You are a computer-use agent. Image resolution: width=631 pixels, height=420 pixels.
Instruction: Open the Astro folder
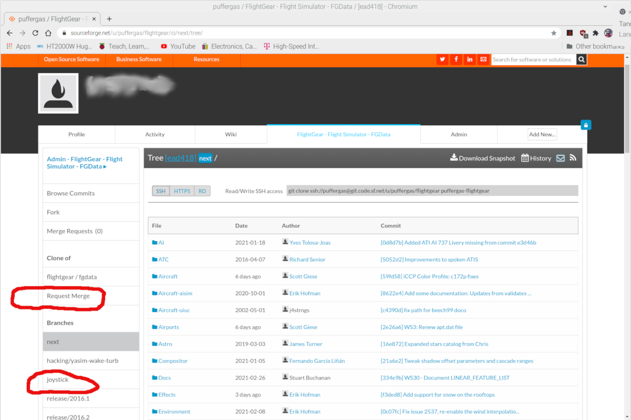pos(162,344)
